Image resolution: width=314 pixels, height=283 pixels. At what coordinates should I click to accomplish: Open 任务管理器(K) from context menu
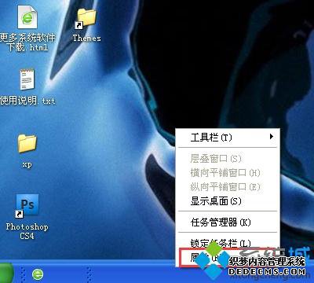click(x=227, y=222)
